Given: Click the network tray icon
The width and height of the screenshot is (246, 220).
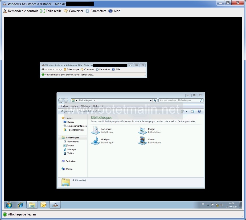Looking at the screenshot, I should (x=217, y=205).
